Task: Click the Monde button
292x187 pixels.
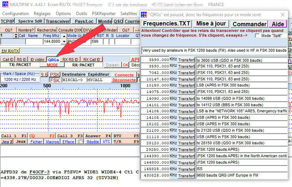Action: click(105, 21)
